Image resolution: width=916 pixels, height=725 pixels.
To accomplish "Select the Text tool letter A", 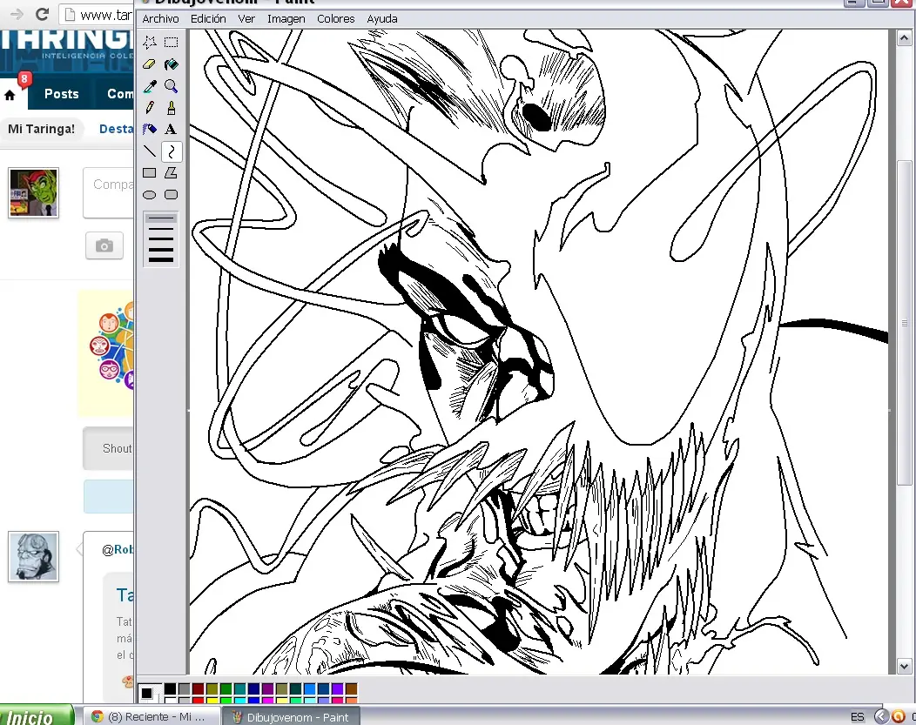I will pyautogui.click(x=172, y=130).
